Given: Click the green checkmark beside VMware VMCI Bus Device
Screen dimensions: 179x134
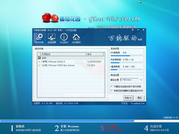Looking at the screenshot, I should pos(39,65).
